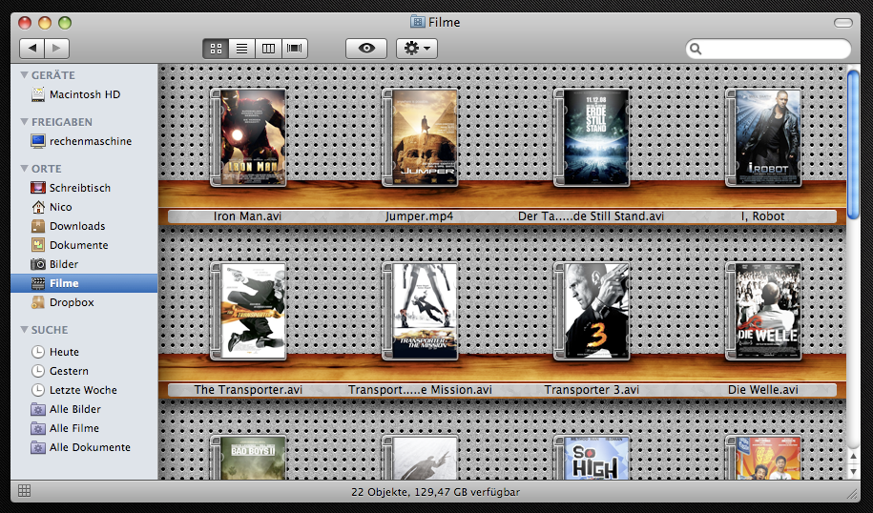Show files from Heute search
Viewport: 873px width, 513px height.
point(84,352)
